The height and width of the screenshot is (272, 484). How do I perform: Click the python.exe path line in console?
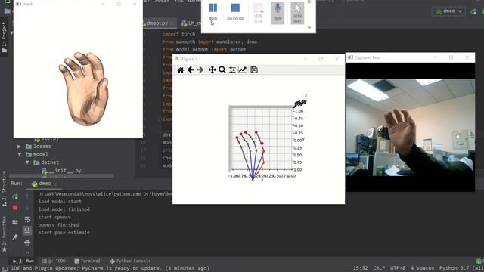tap(105, 194)
